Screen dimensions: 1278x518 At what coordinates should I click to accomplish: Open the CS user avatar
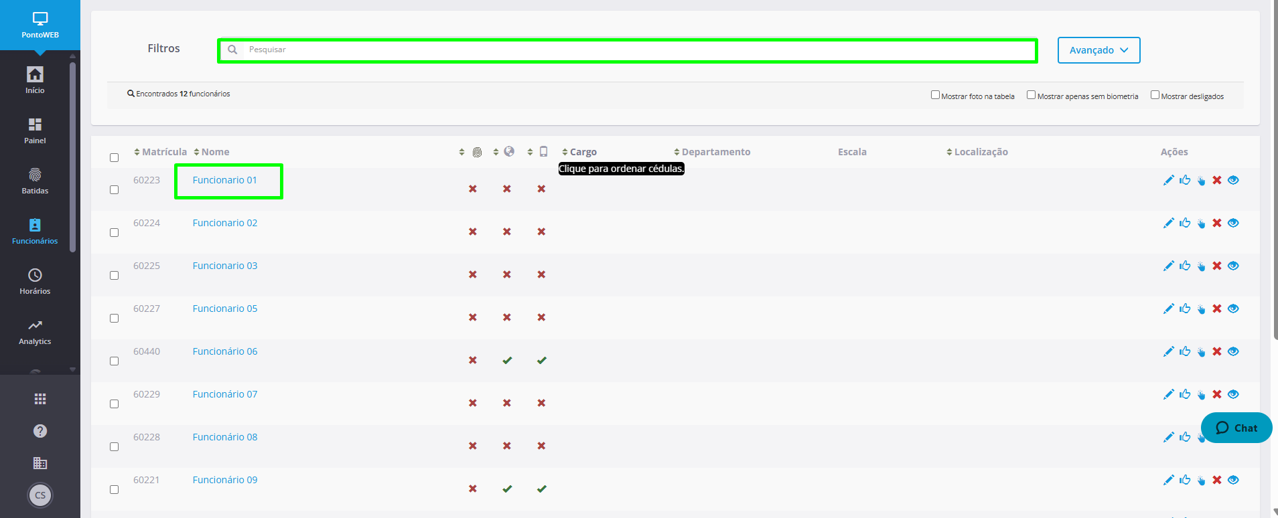click(40, 495)
